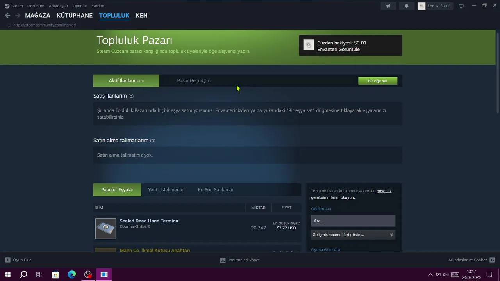This screenshot has height=281, width=500.
Task: Switch to Big Picture mode icon
Action: tap(461, 6)
